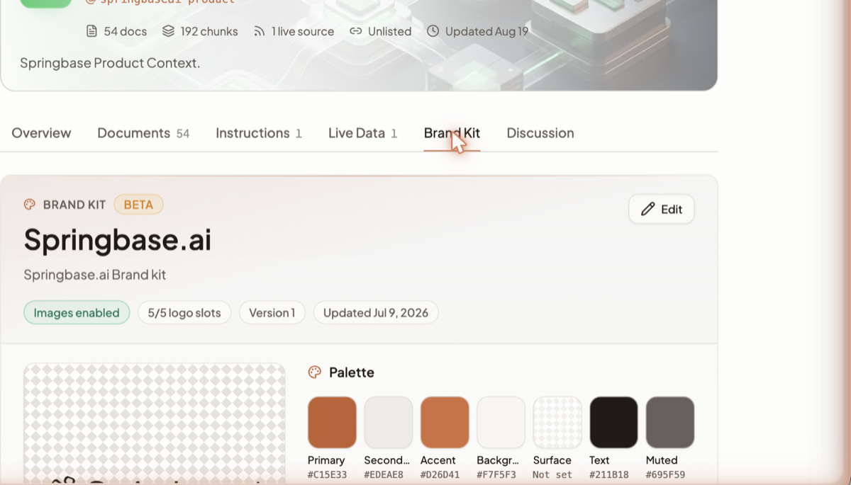Click the Updated Jul 9, 2026 chip
Screen dimensions: 851x485
click(376, 313)
